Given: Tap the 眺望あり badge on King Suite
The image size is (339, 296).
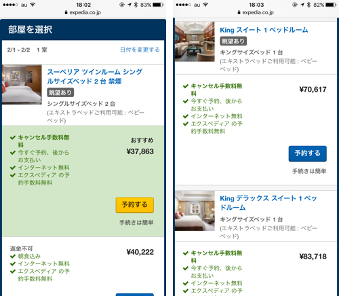Looking at the screenshot, I should click(x=233, y=41).
